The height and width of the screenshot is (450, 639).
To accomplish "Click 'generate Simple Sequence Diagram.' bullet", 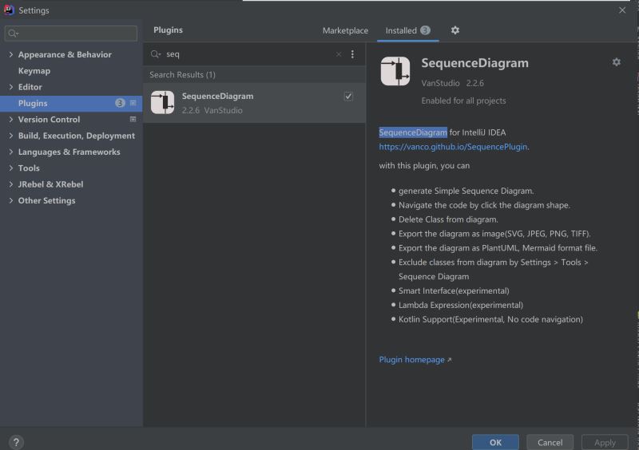I will point(466,191).
